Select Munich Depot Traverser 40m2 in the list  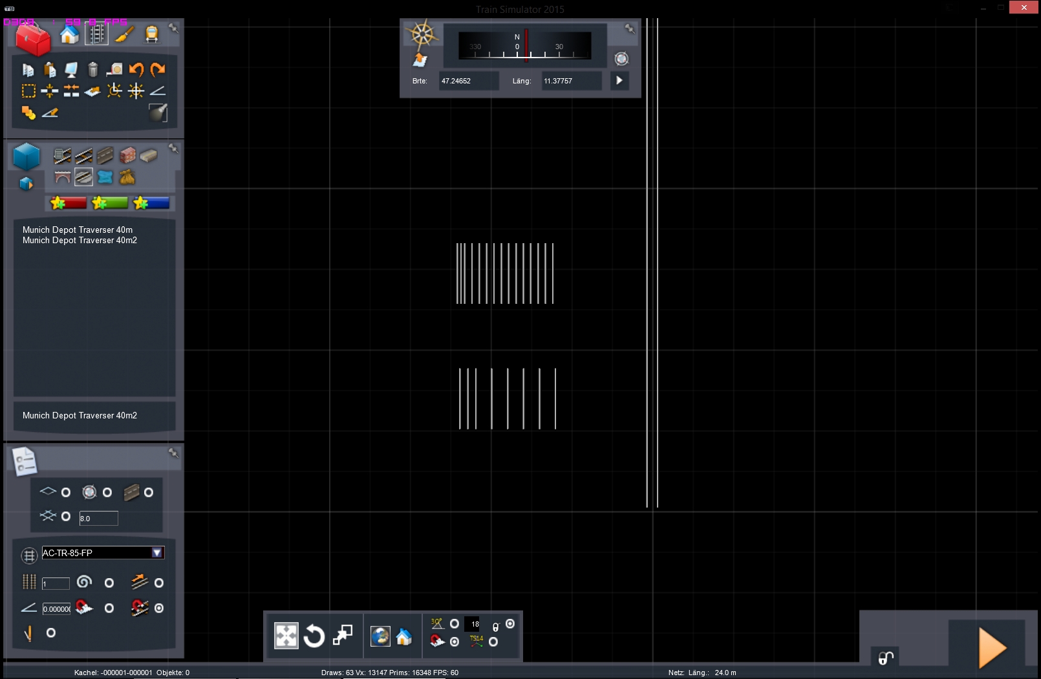tap(80, 240)
